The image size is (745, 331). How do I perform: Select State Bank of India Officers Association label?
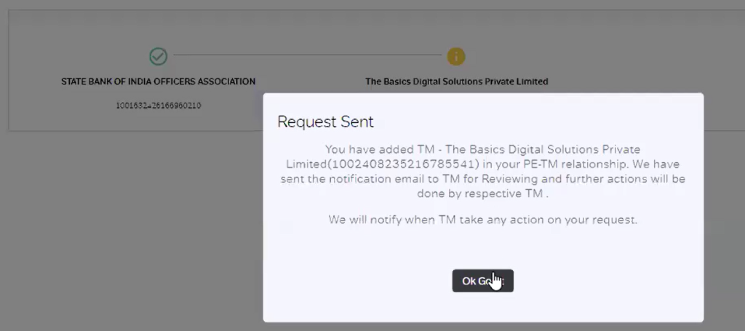tap(158, 81)
